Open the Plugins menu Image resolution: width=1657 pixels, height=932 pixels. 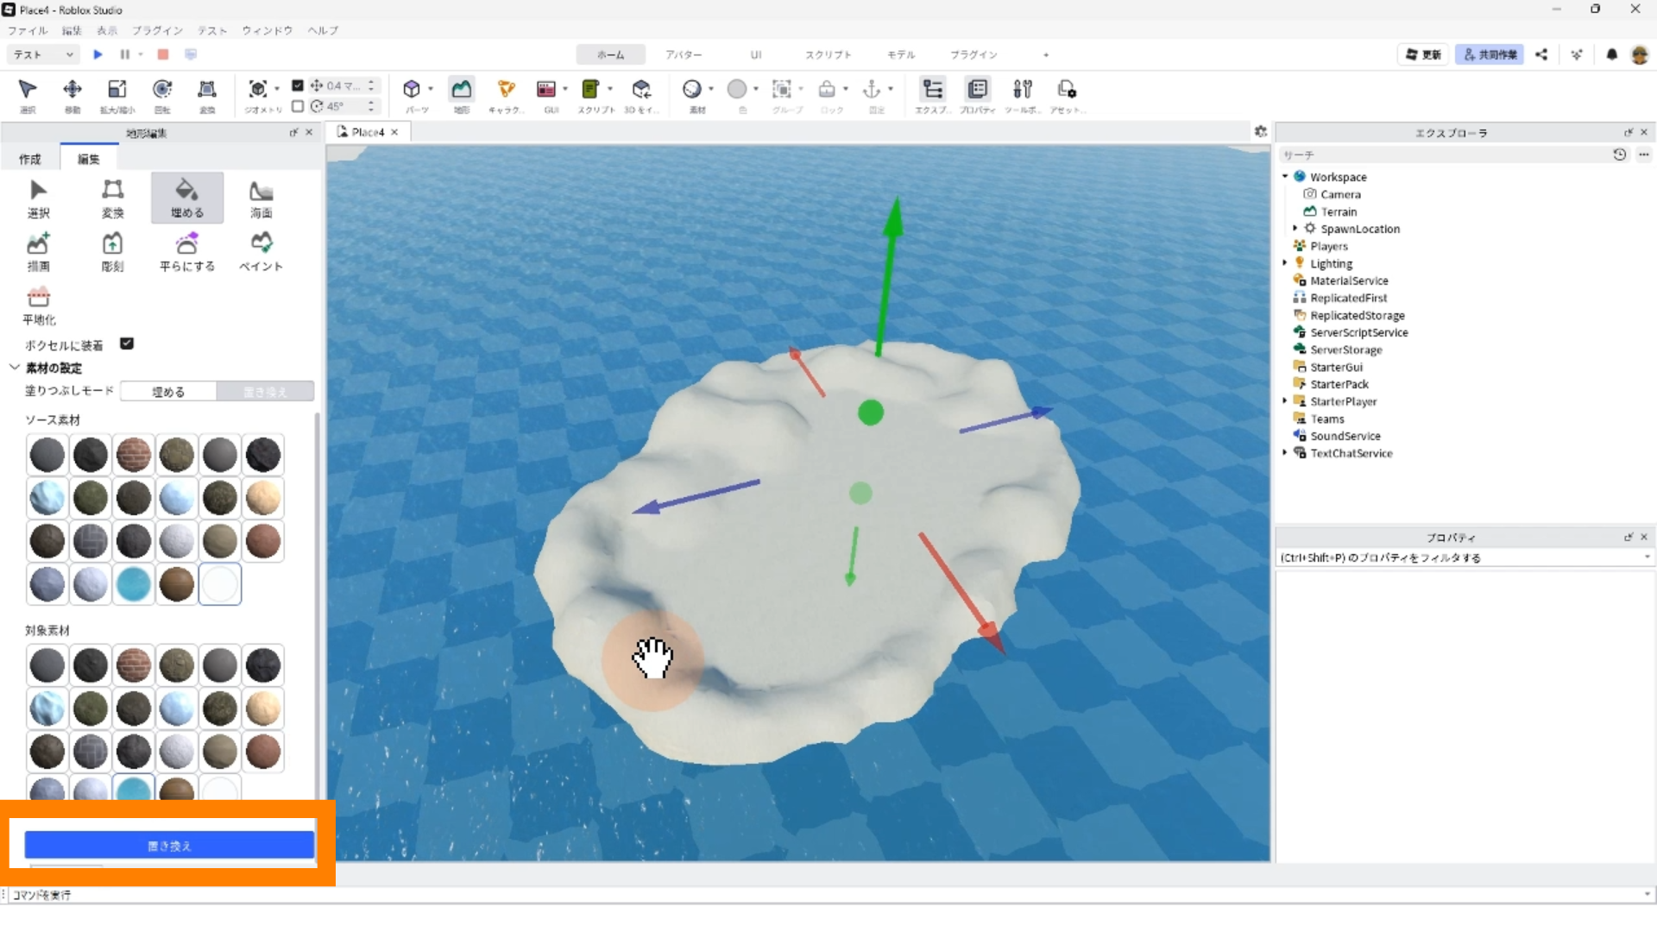[157, 30]
